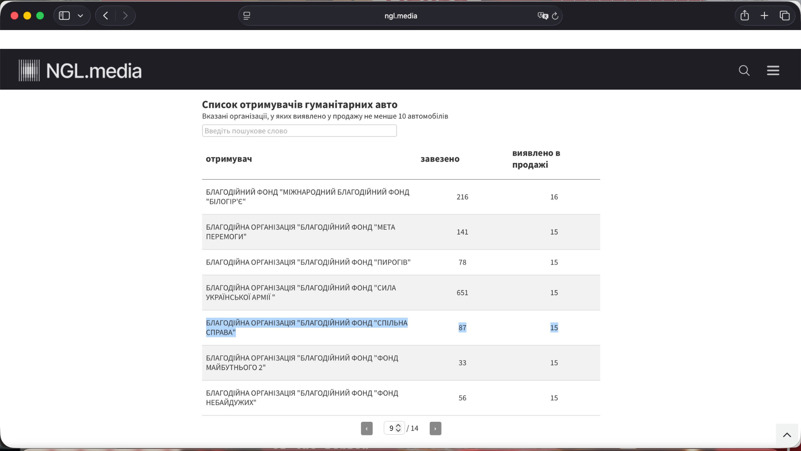Open a new tab in Safari
The image size is (801, 451).
coord(764,15)
